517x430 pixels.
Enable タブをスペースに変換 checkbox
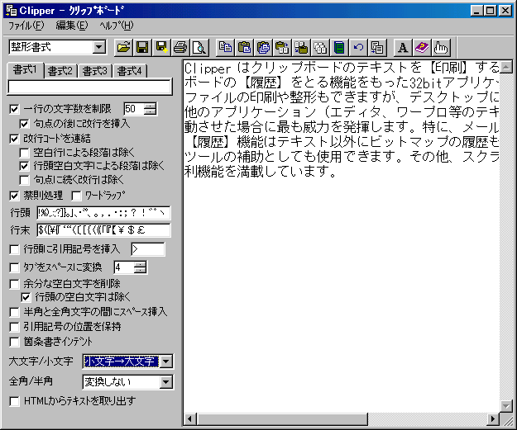[14, 267]
